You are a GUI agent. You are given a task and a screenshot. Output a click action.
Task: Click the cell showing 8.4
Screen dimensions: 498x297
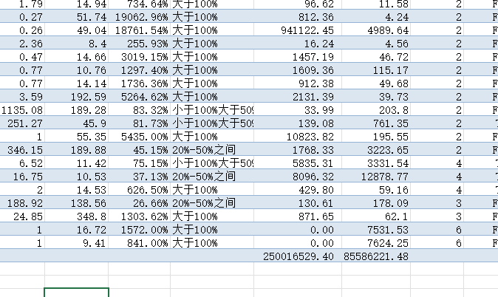[x=77, y=43]
